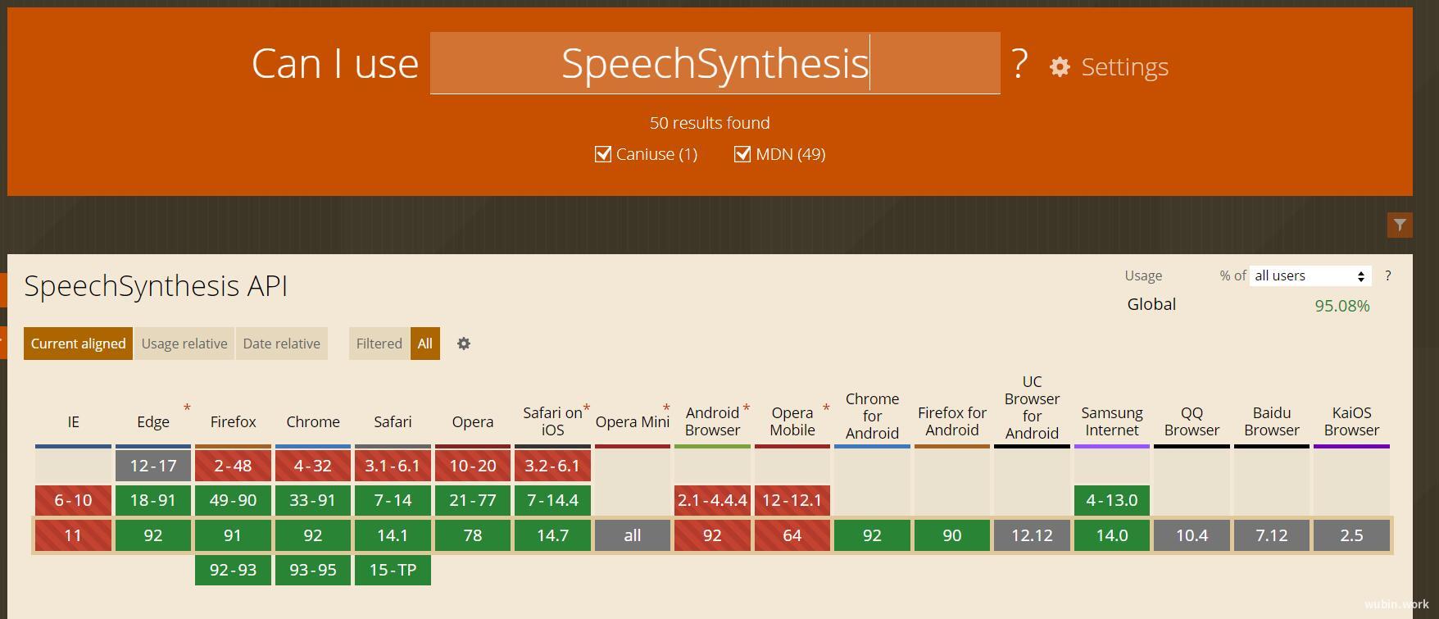The height and width of the screenshot is (619, 1439).
Task: Click the UC Browser for Android header
Action: [x=1032, y=407]
